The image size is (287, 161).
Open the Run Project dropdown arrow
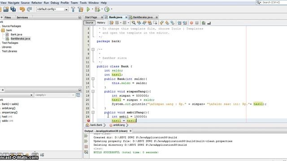point(92,9)
